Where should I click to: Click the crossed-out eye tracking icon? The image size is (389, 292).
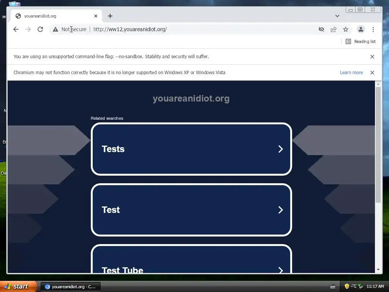321,29
